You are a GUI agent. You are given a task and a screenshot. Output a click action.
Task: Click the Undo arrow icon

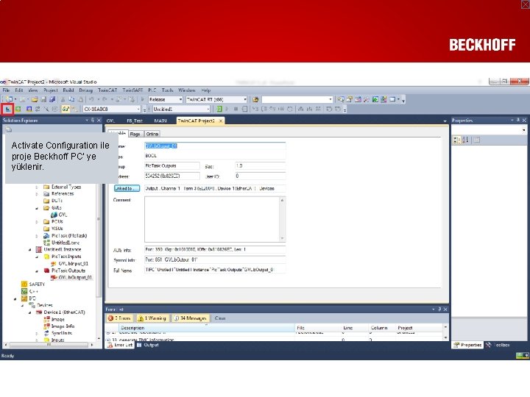(x=91, y=99)
